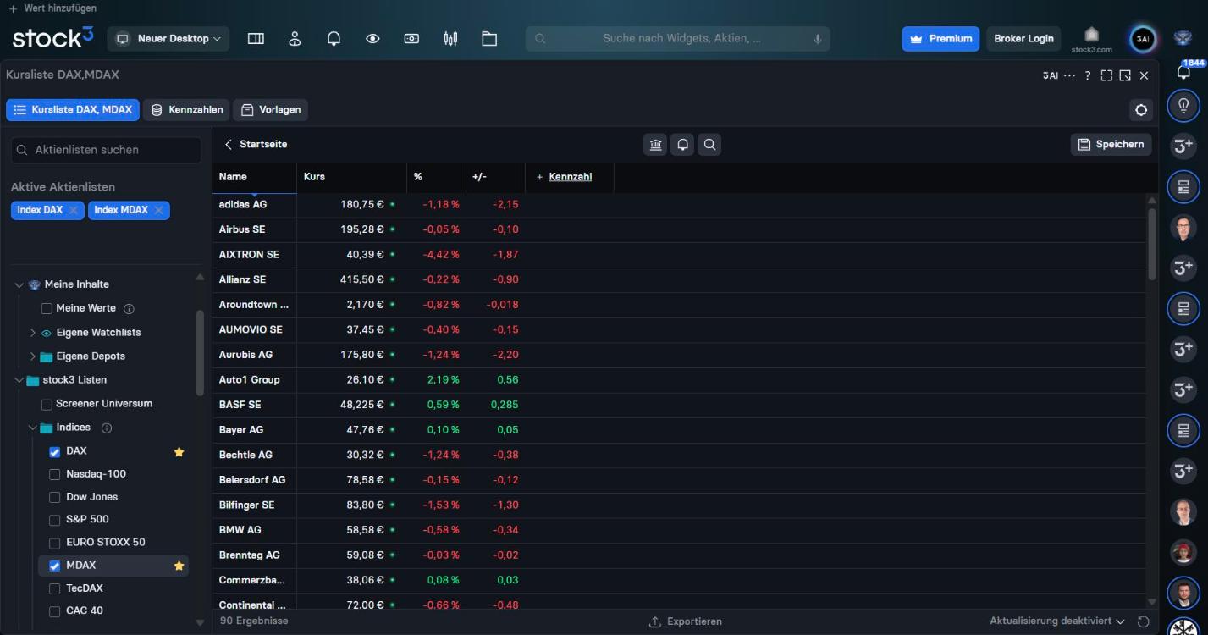Click the star next to MDAX
1208x635 pixels.
click(x=179, y=566)
